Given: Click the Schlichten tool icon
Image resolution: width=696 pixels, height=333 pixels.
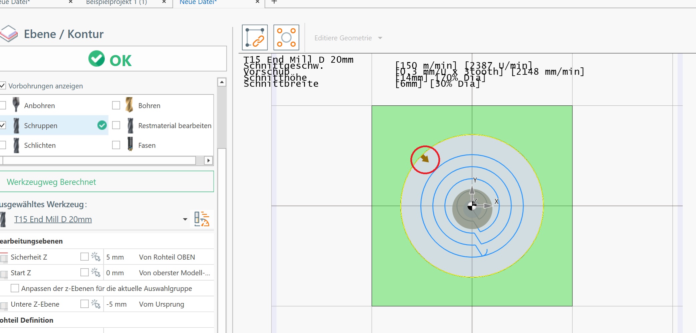Looking at the screenshot, I should pos(16,145).
